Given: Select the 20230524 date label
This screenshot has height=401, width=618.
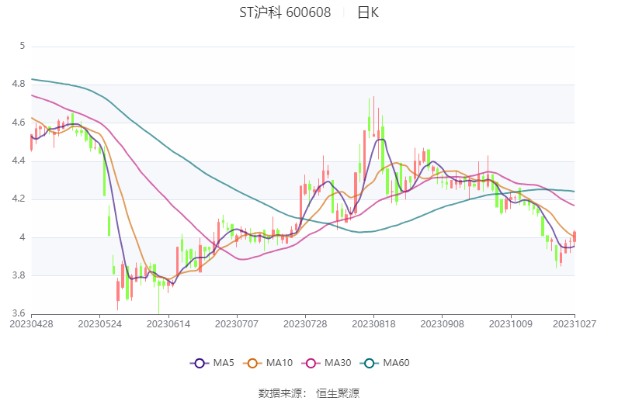Looking at the screenshot, I should click(99, 323).
